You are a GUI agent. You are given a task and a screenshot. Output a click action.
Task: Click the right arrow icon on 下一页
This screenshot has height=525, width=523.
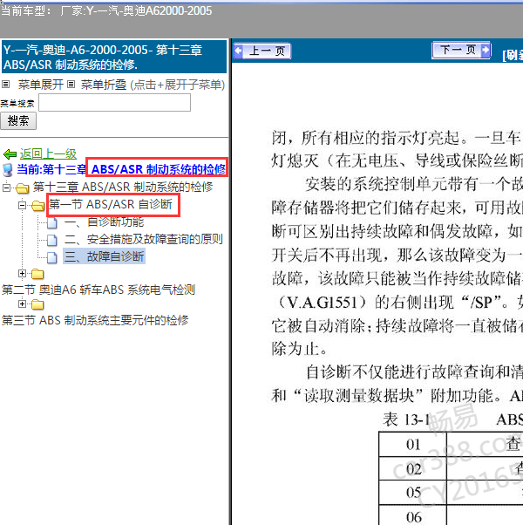[486, 51]
